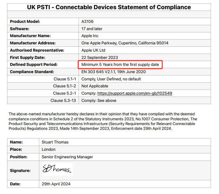Viewport: 219px width, 194px height.
Task: Click the 'Minimum 5 Years' highlighted cell
Action: pos(120,64)
